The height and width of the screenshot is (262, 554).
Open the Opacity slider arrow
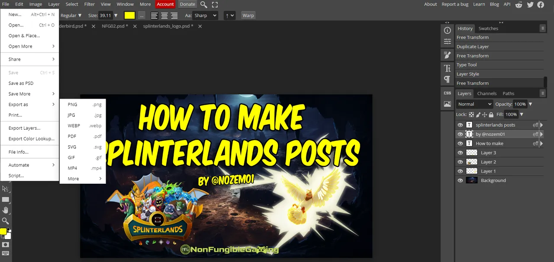click(531, 104)
